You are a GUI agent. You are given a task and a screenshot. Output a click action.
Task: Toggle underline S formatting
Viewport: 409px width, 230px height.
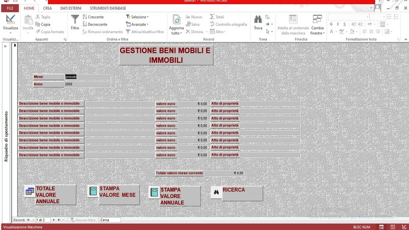coord(345,24)
